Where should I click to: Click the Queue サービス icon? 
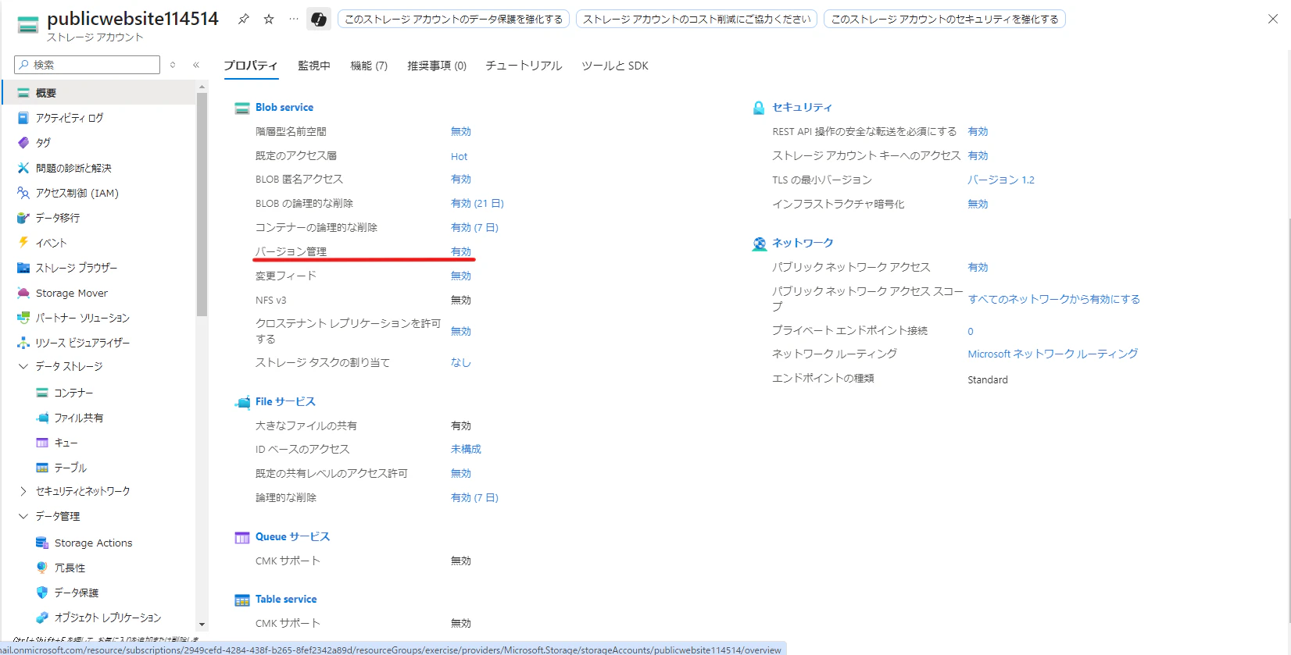pos(242,537)
